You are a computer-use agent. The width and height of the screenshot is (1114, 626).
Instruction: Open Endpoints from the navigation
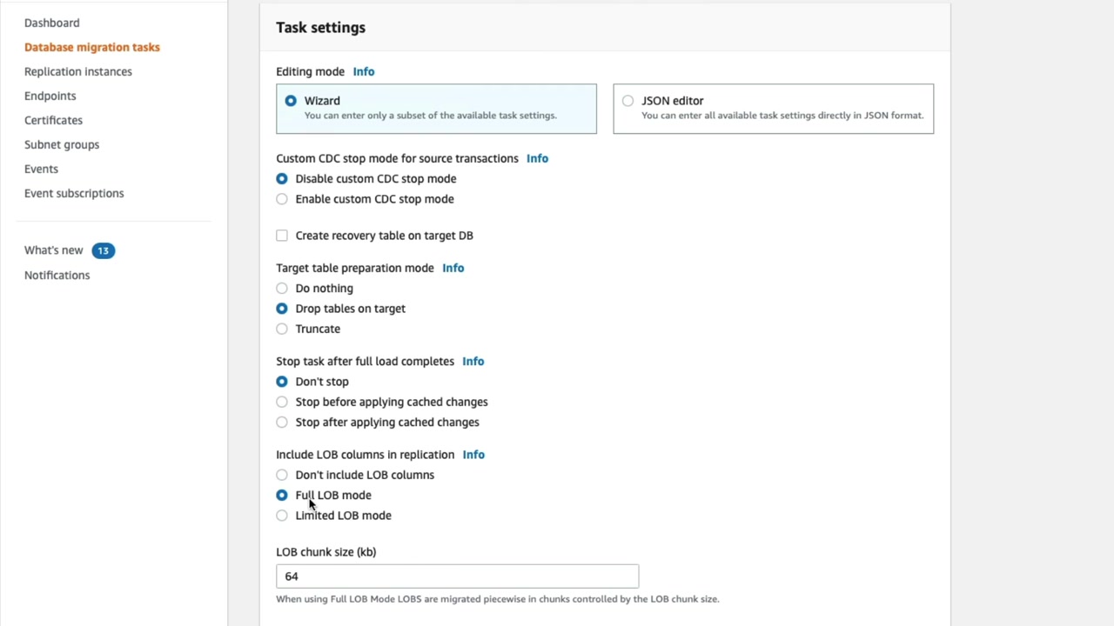[50, 96]
